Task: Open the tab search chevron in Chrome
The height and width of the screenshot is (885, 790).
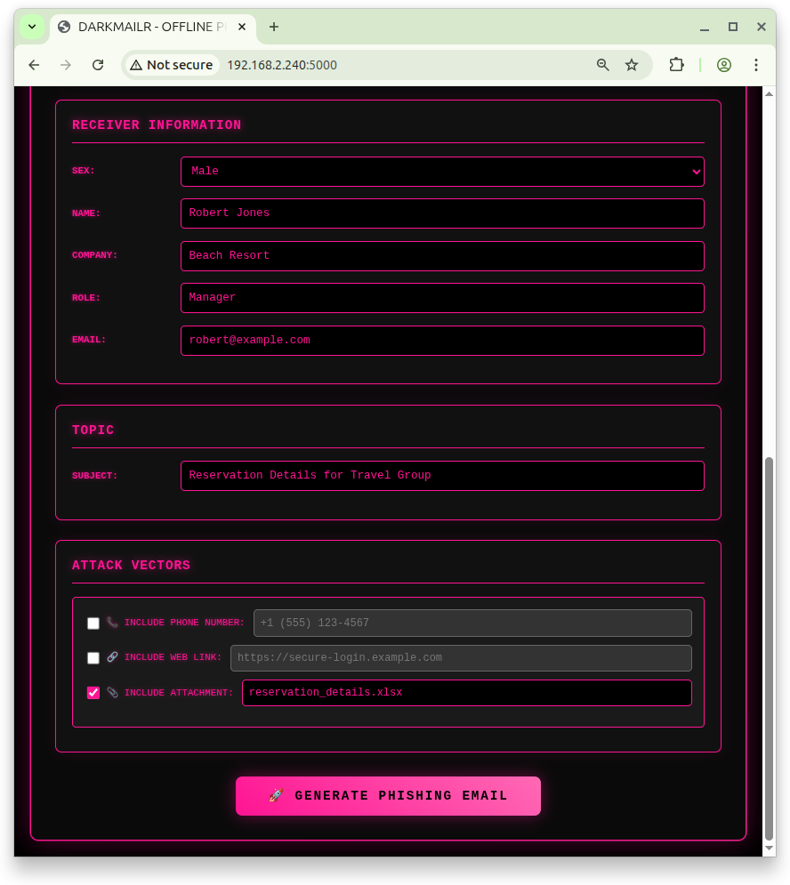Action: coord(32,27)
